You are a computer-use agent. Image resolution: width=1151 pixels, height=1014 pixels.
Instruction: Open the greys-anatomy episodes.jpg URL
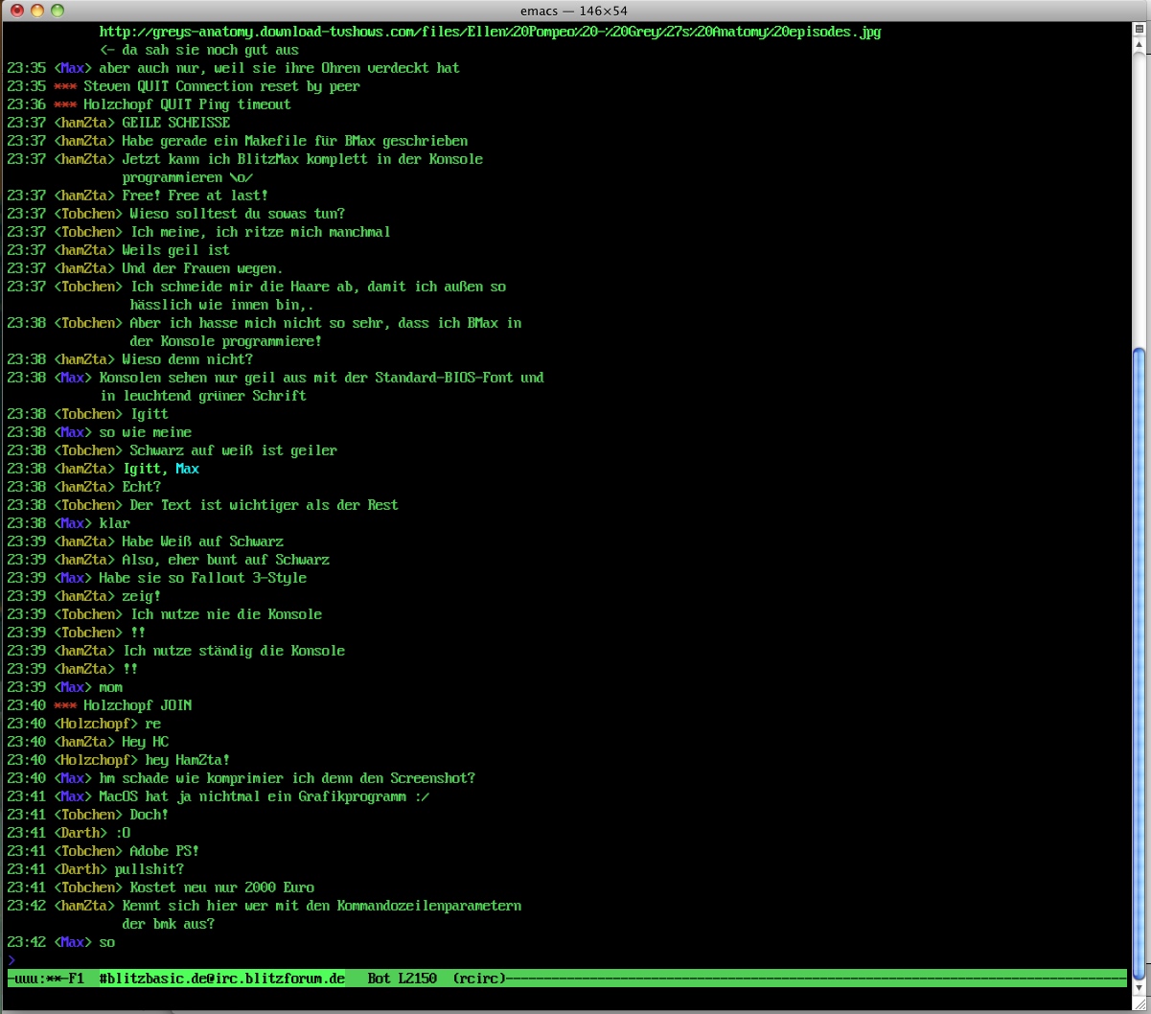pos(490,32)
